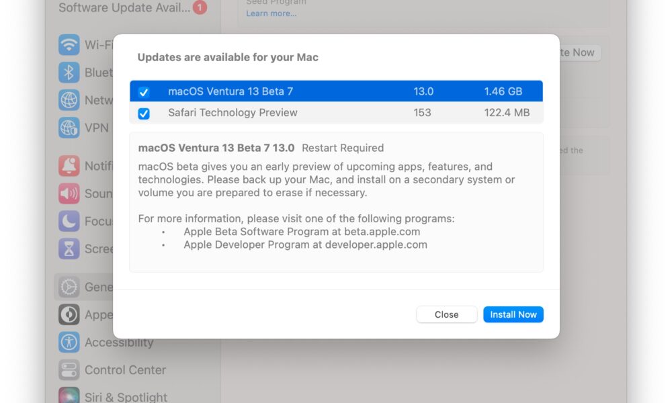This screenshot has height=403, width=672.
Task: Select the Network globe icon
Action: coord(69,100)
